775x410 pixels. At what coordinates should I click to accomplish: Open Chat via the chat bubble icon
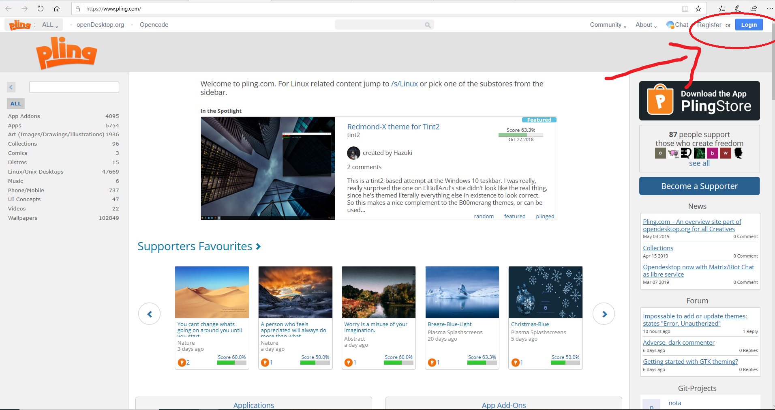point(670,25)
